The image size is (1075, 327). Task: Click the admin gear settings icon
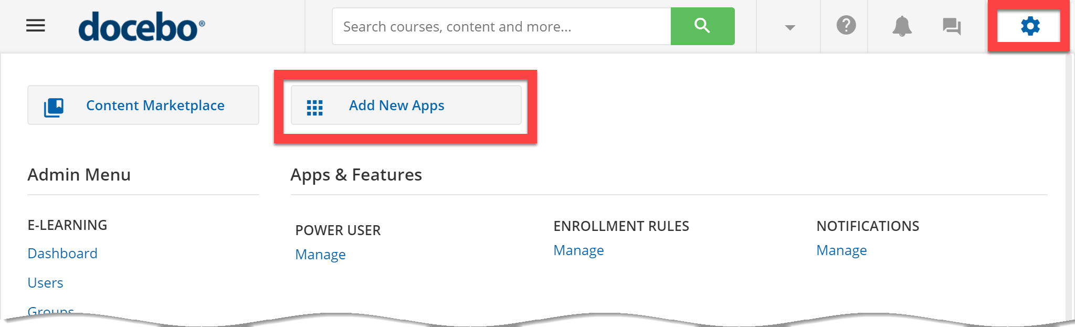(1030, 26)
